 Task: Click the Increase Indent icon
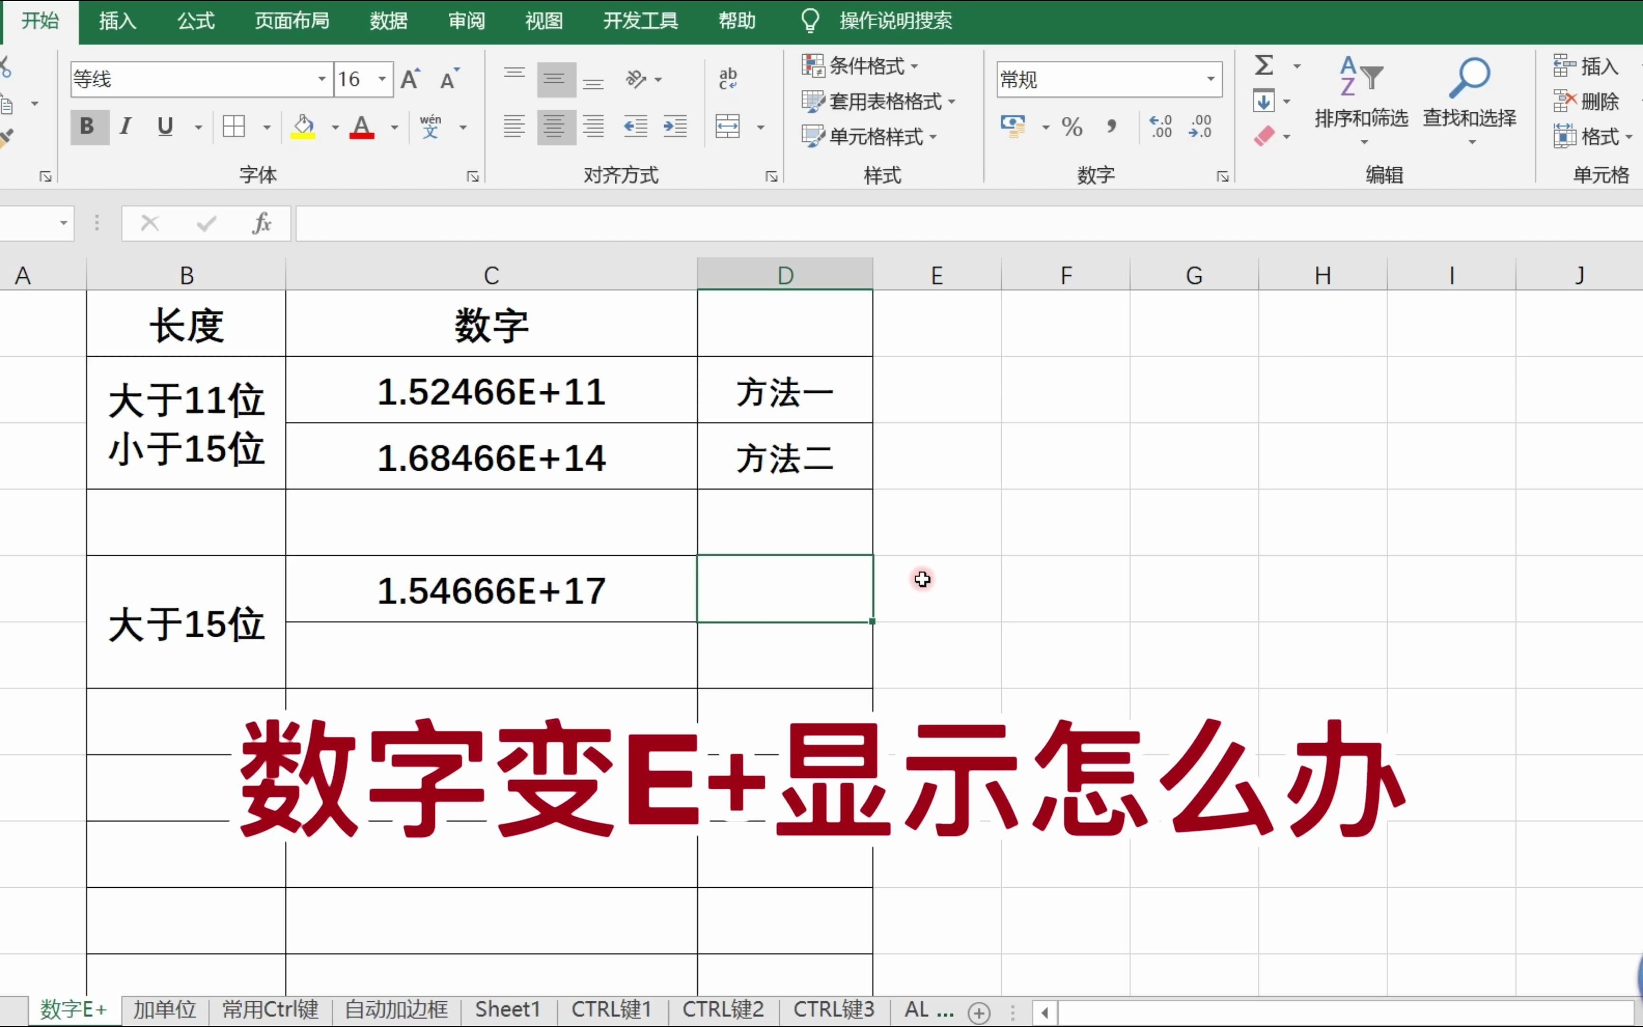tap(675, 126)
